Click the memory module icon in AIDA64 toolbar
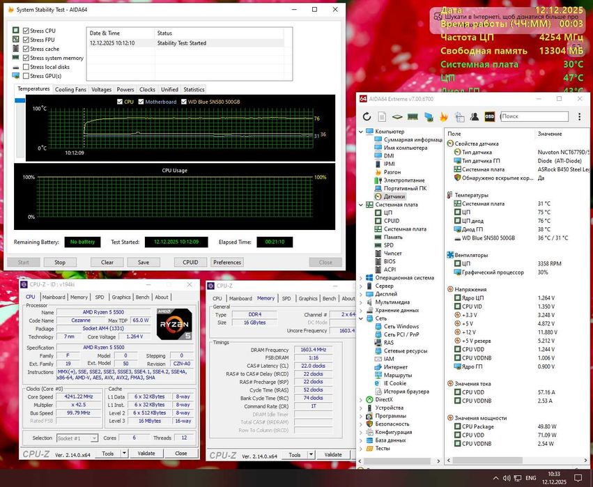The image size is (593, 487). (413, 116)
